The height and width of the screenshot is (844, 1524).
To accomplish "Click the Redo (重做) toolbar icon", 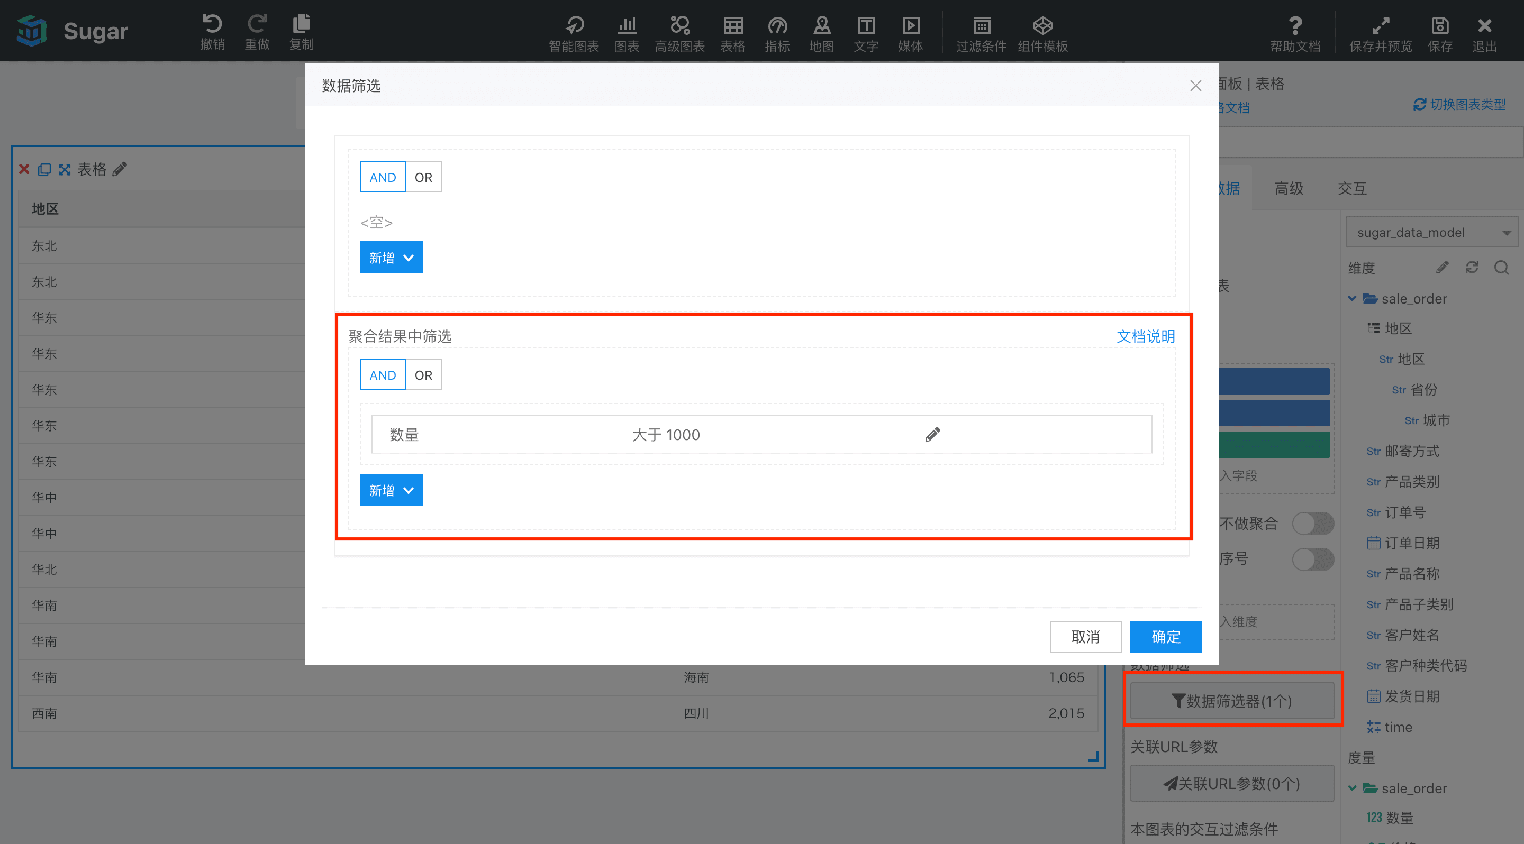I will [x=257, y=32].
